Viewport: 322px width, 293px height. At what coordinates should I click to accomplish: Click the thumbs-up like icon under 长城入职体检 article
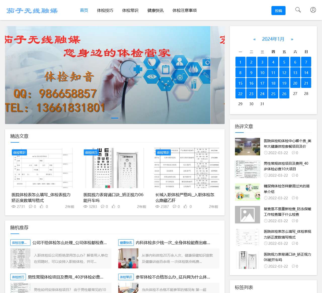click(185, 206)
